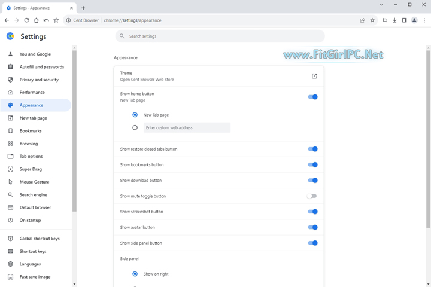Enable the Show mute toggle button switch
The height and width of the screenshot is (287, 431).
pyautogui.click(x=312, y=196)
